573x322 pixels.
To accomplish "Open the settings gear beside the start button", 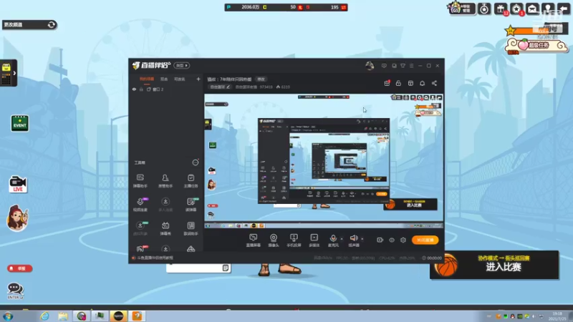I will tap(403, 240).
